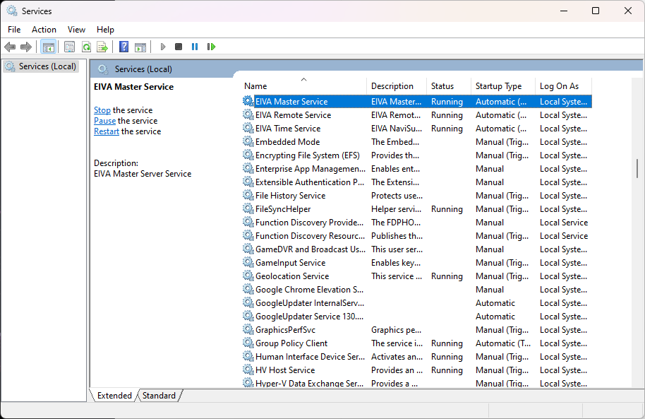Select the Function Discovery Resource Publication row
The image size is (645, 419).
[416, 236]
